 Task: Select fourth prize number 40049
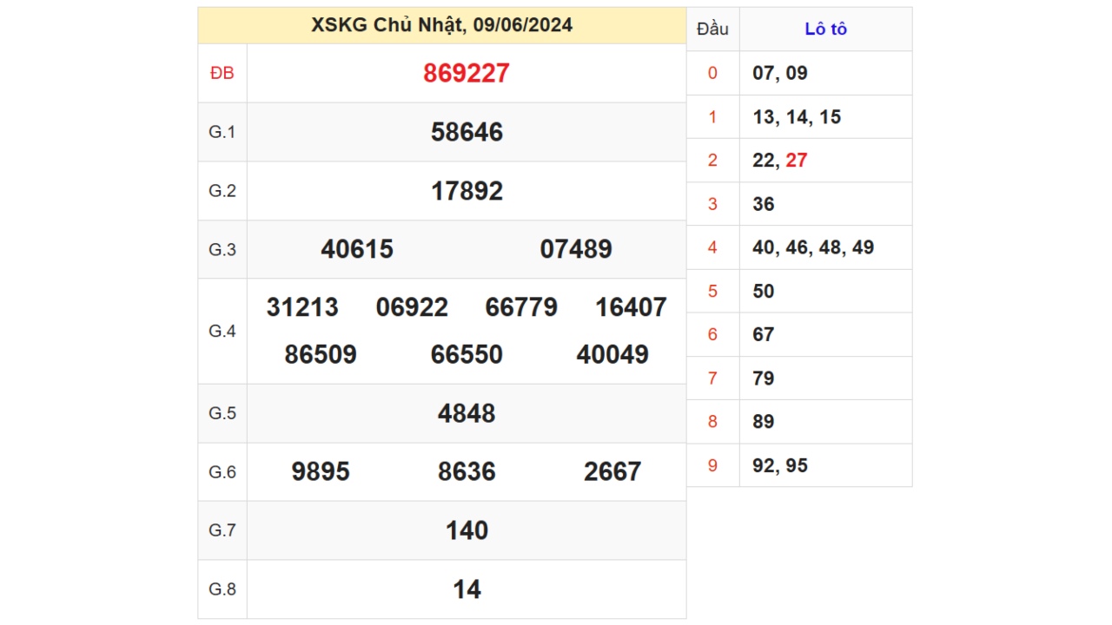click(612, 354)
